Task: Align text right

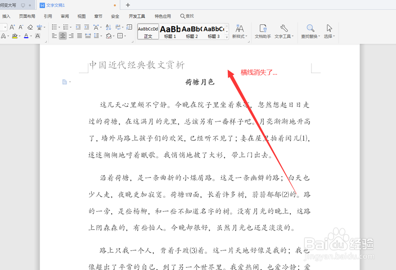Action: [71, 36]
